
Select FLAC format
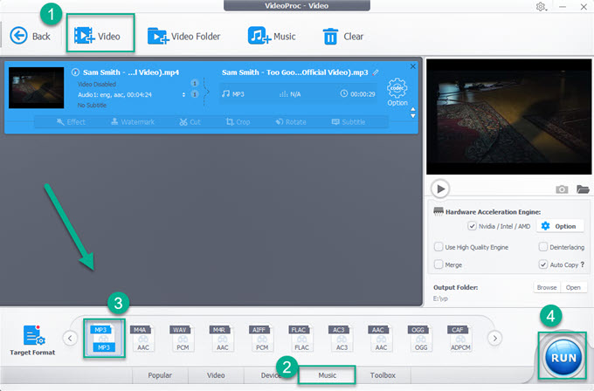(301, 338)
